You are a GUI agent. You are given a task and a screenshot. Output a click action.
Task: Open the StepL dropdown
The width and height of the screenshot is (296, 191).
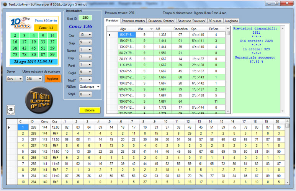[x=85, y=94]
